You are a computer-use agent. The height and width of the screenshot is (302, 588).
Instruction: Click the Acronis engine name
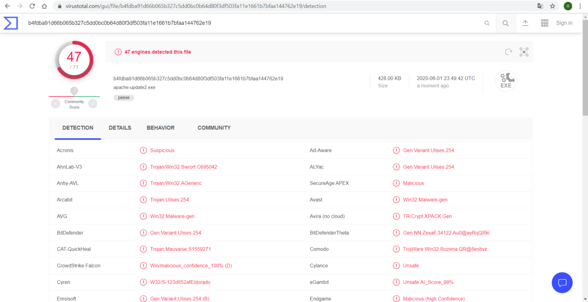point(65,150)
